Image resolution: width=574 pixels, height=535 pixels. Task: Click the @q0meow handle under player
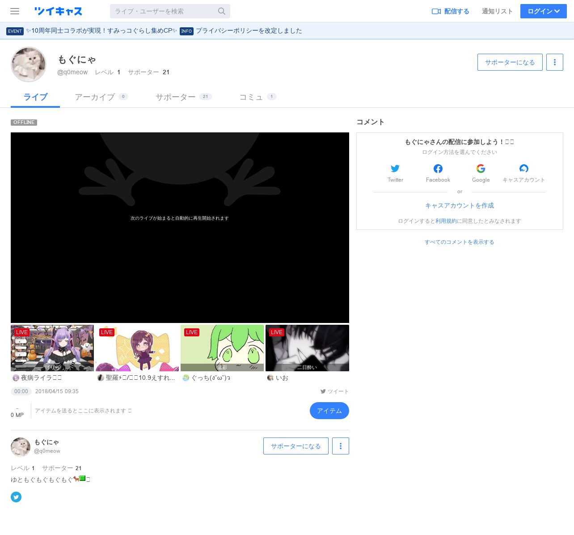click(x=47, y=451)
